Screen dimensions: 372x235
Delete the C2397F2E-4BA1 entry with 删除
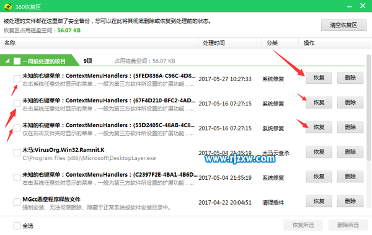350,177
